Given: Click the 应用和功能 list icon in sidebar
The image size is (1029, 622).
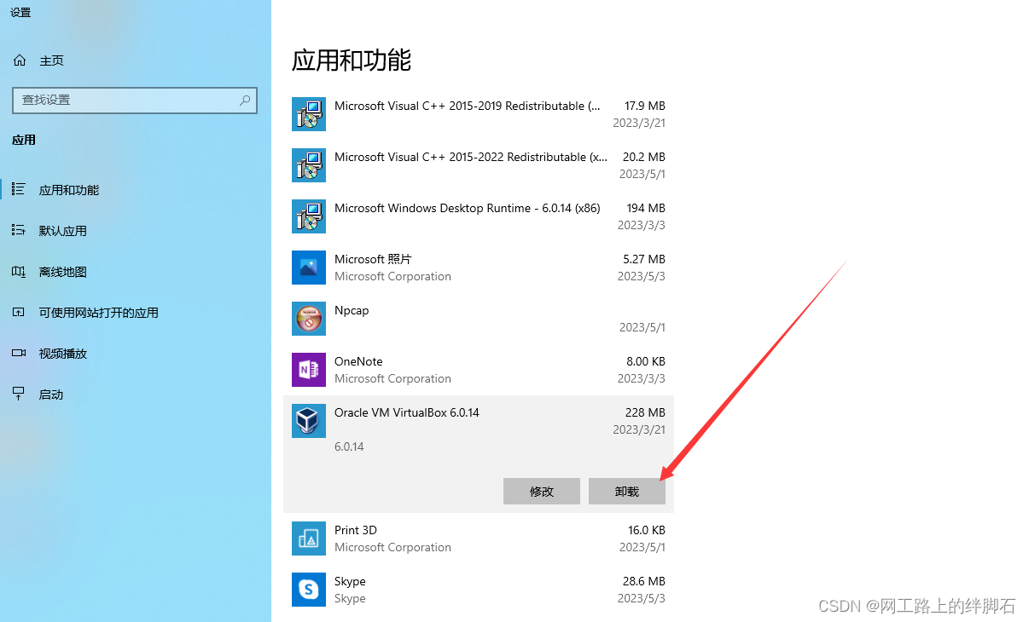Looking at the screenshot, I should pyautogui.click(x=19, y=190).
